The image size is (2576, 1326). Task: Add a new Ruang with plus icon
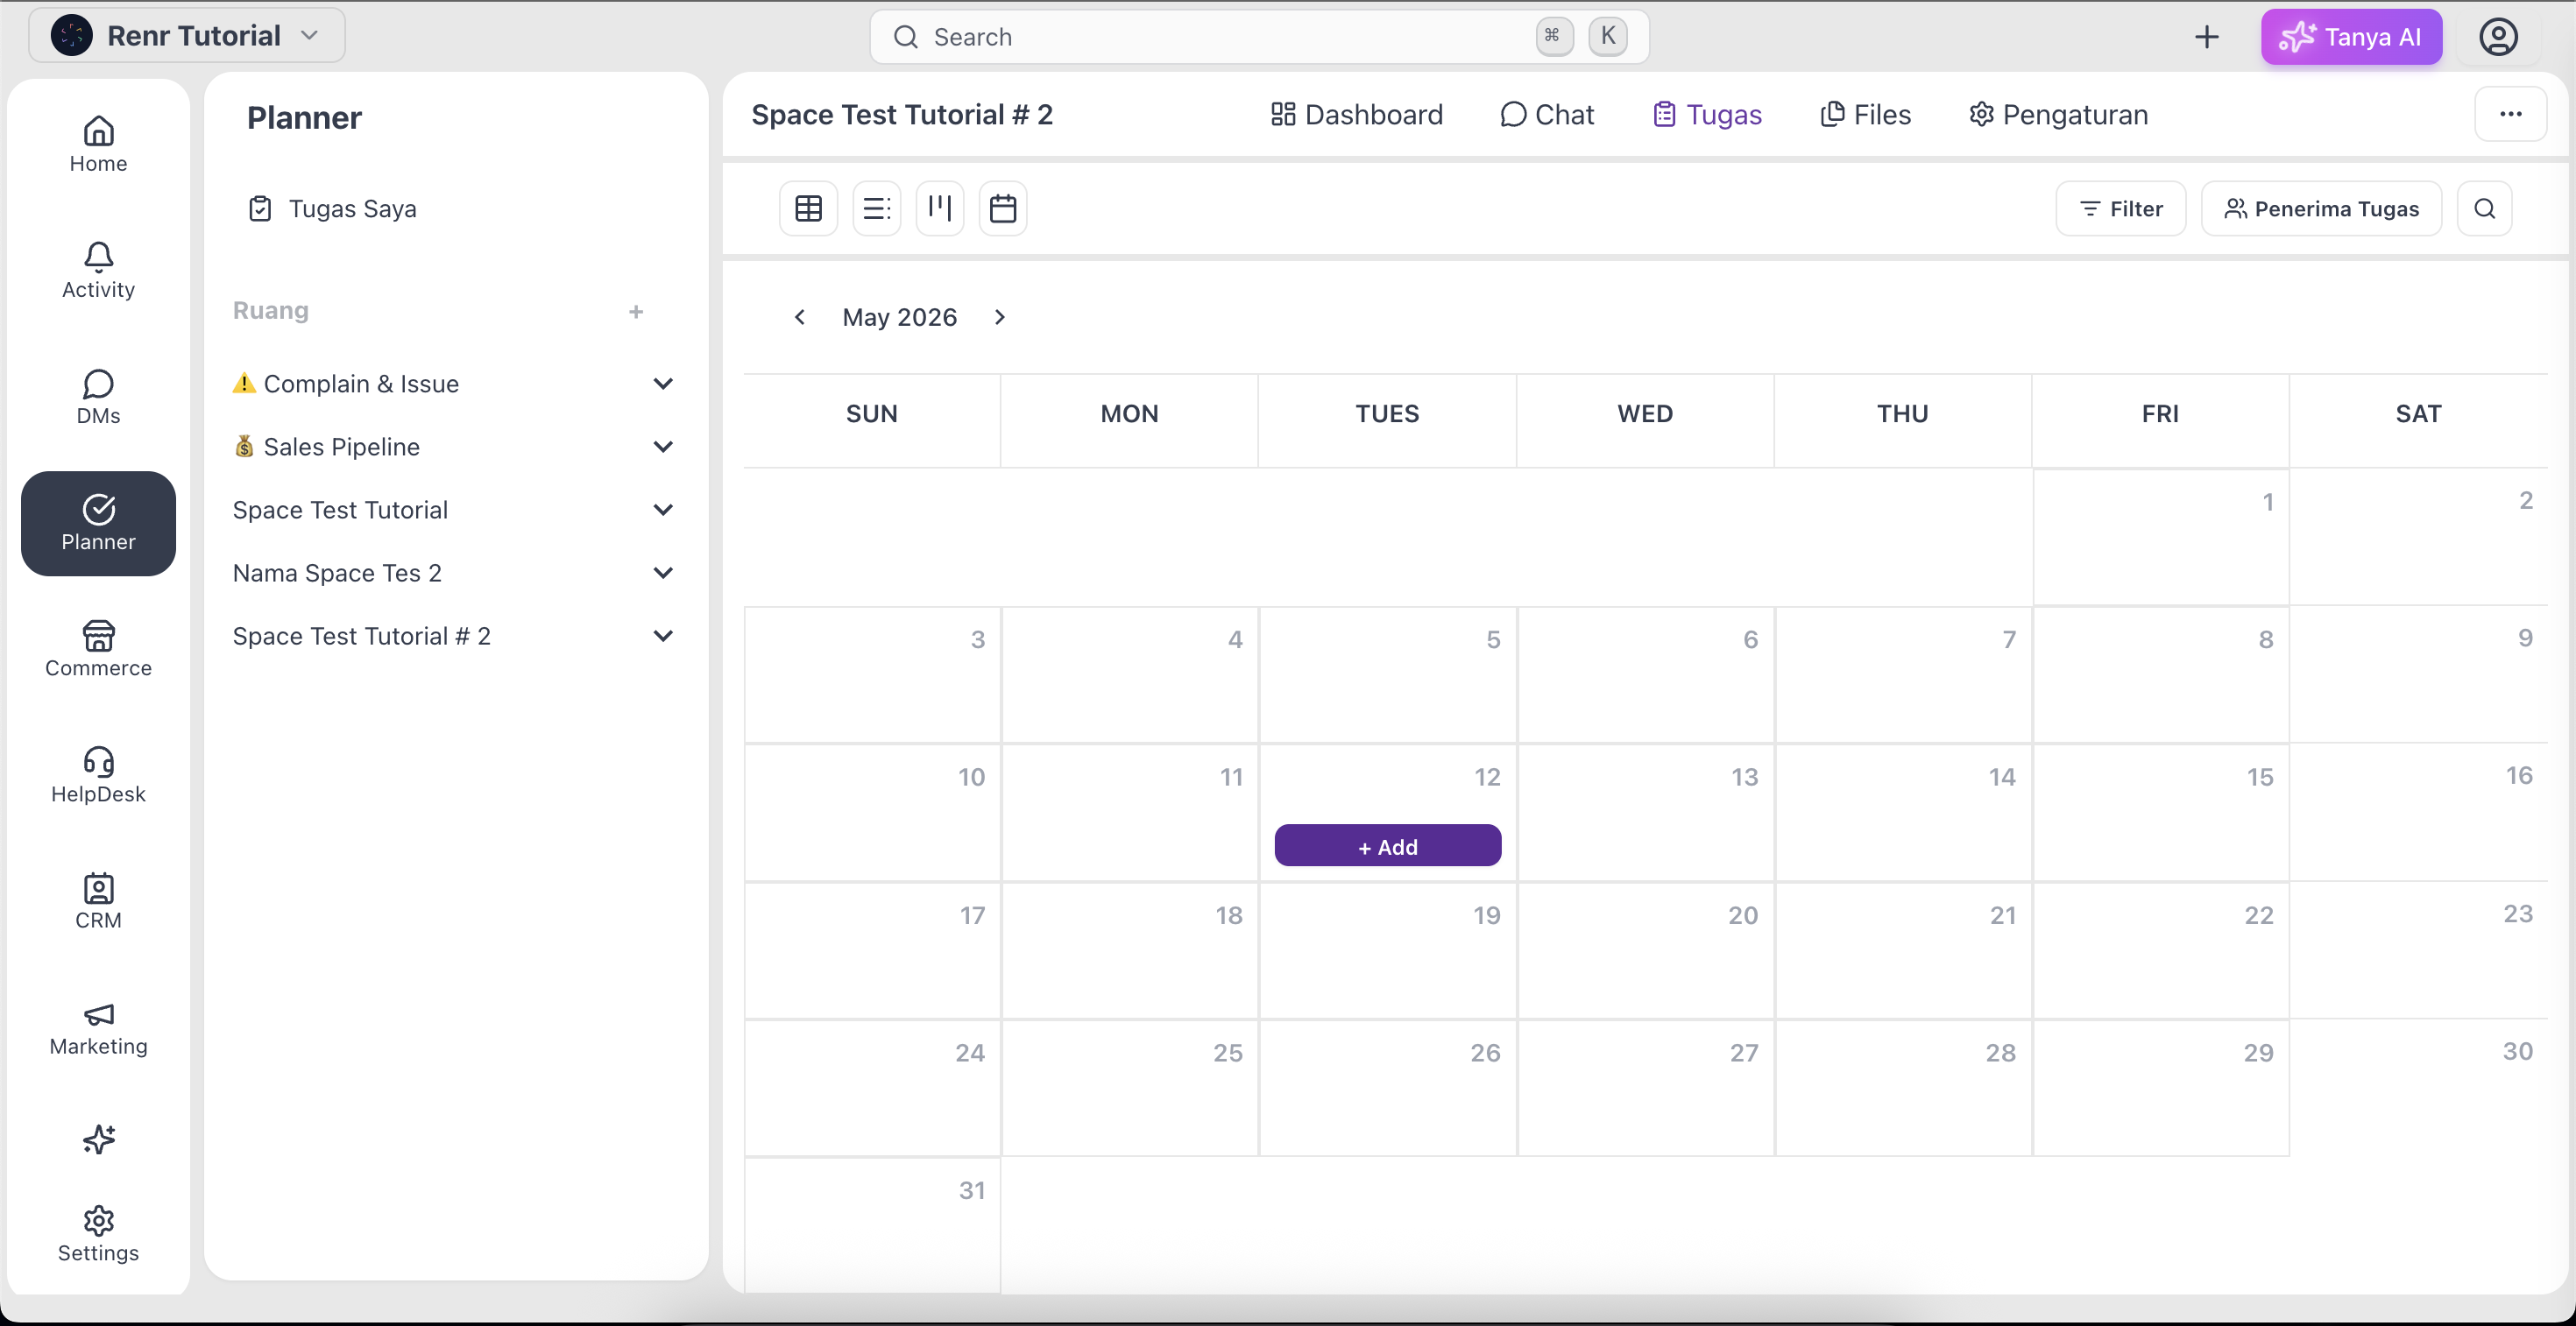click(636, 312)
